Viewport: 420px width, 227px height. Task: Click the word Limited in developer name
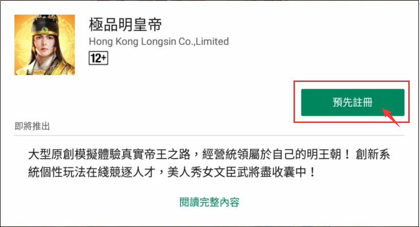pyautogui.click(x=212, y=42)
